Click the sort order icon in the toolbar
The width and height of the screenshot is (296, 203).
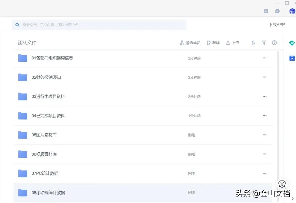click(x=253, y=43)
